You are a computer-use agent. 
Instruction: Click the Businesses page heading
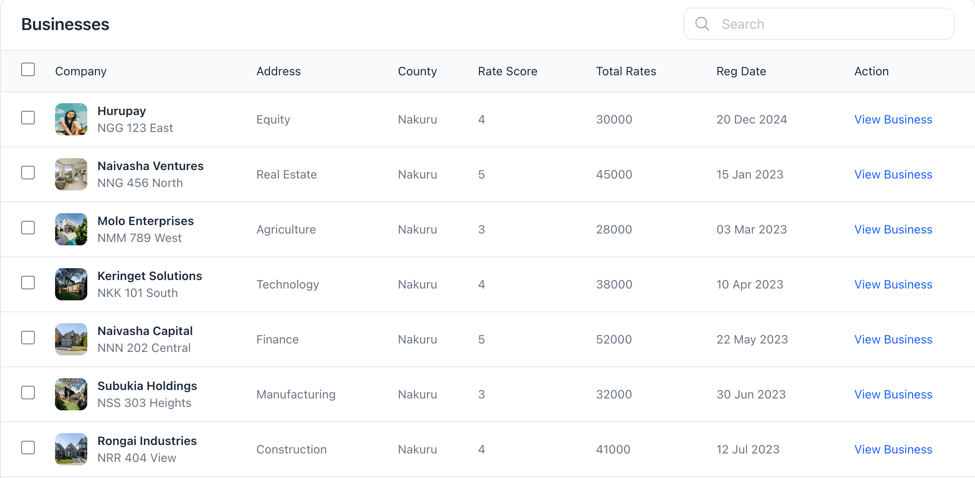coord(65,24)
